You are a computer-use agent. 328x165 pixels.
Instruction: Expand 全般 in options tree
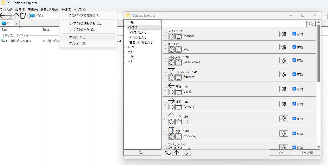[125, 23]
